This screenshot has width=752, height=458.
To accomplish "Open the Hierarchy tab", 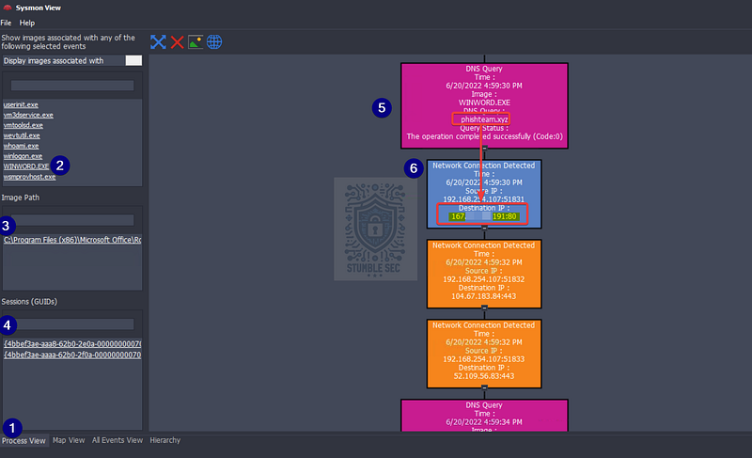I will [165, 440].
